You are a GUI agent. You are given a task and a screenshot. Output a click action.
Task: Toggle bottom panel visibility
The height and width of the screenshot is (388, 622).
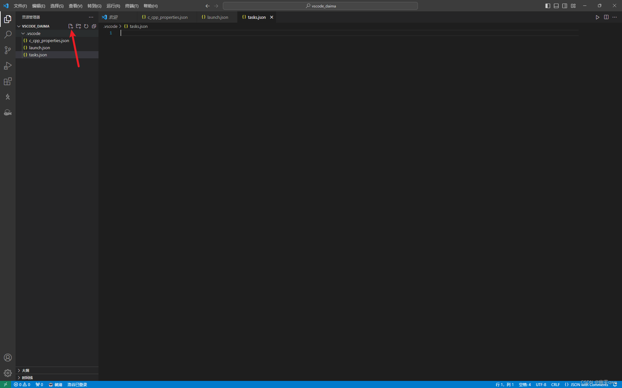click(556, 6)
